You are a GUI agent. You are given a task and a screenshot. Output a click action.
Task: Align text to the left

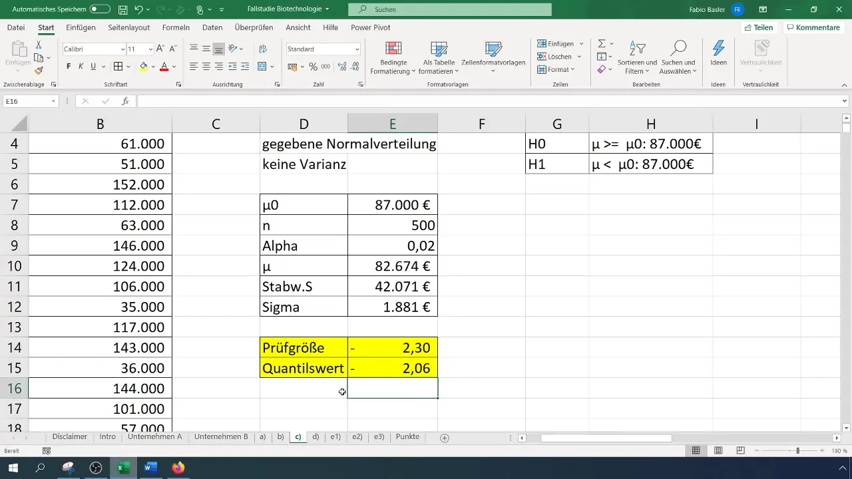tap(194, 67)
